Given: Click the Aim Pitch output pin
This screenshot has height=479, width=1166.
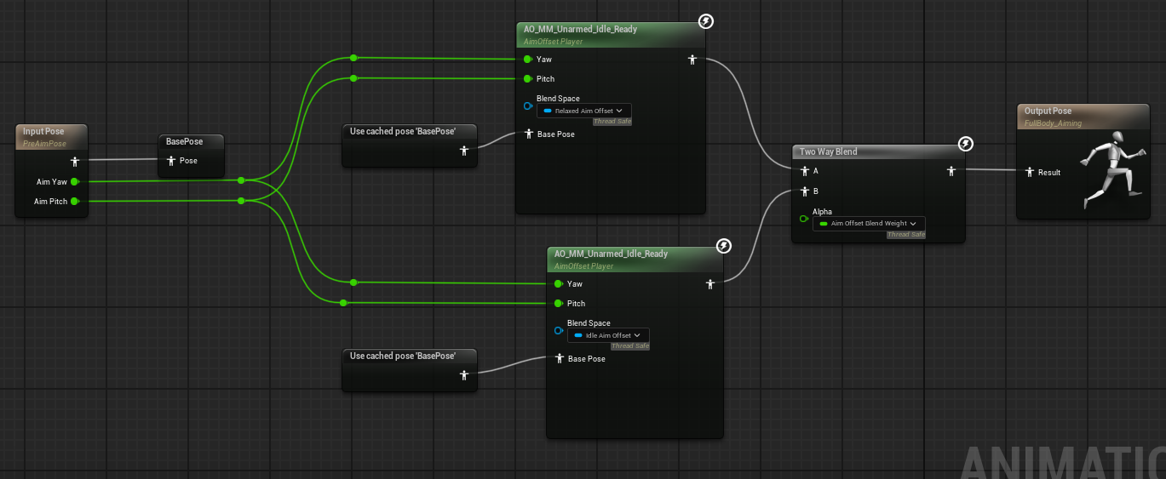Looking at the screenshot, I should click(75, 201).
